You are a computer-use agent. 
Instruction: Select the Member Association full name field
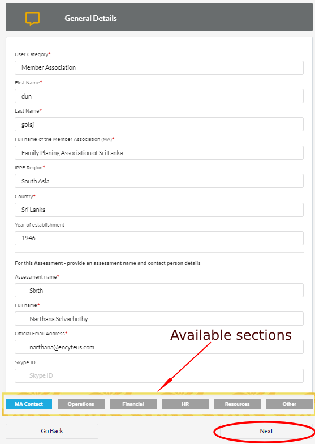click(159, 153)
